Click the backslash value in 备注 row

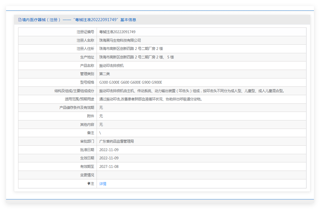pyautogui.click(x=100, y=133)
